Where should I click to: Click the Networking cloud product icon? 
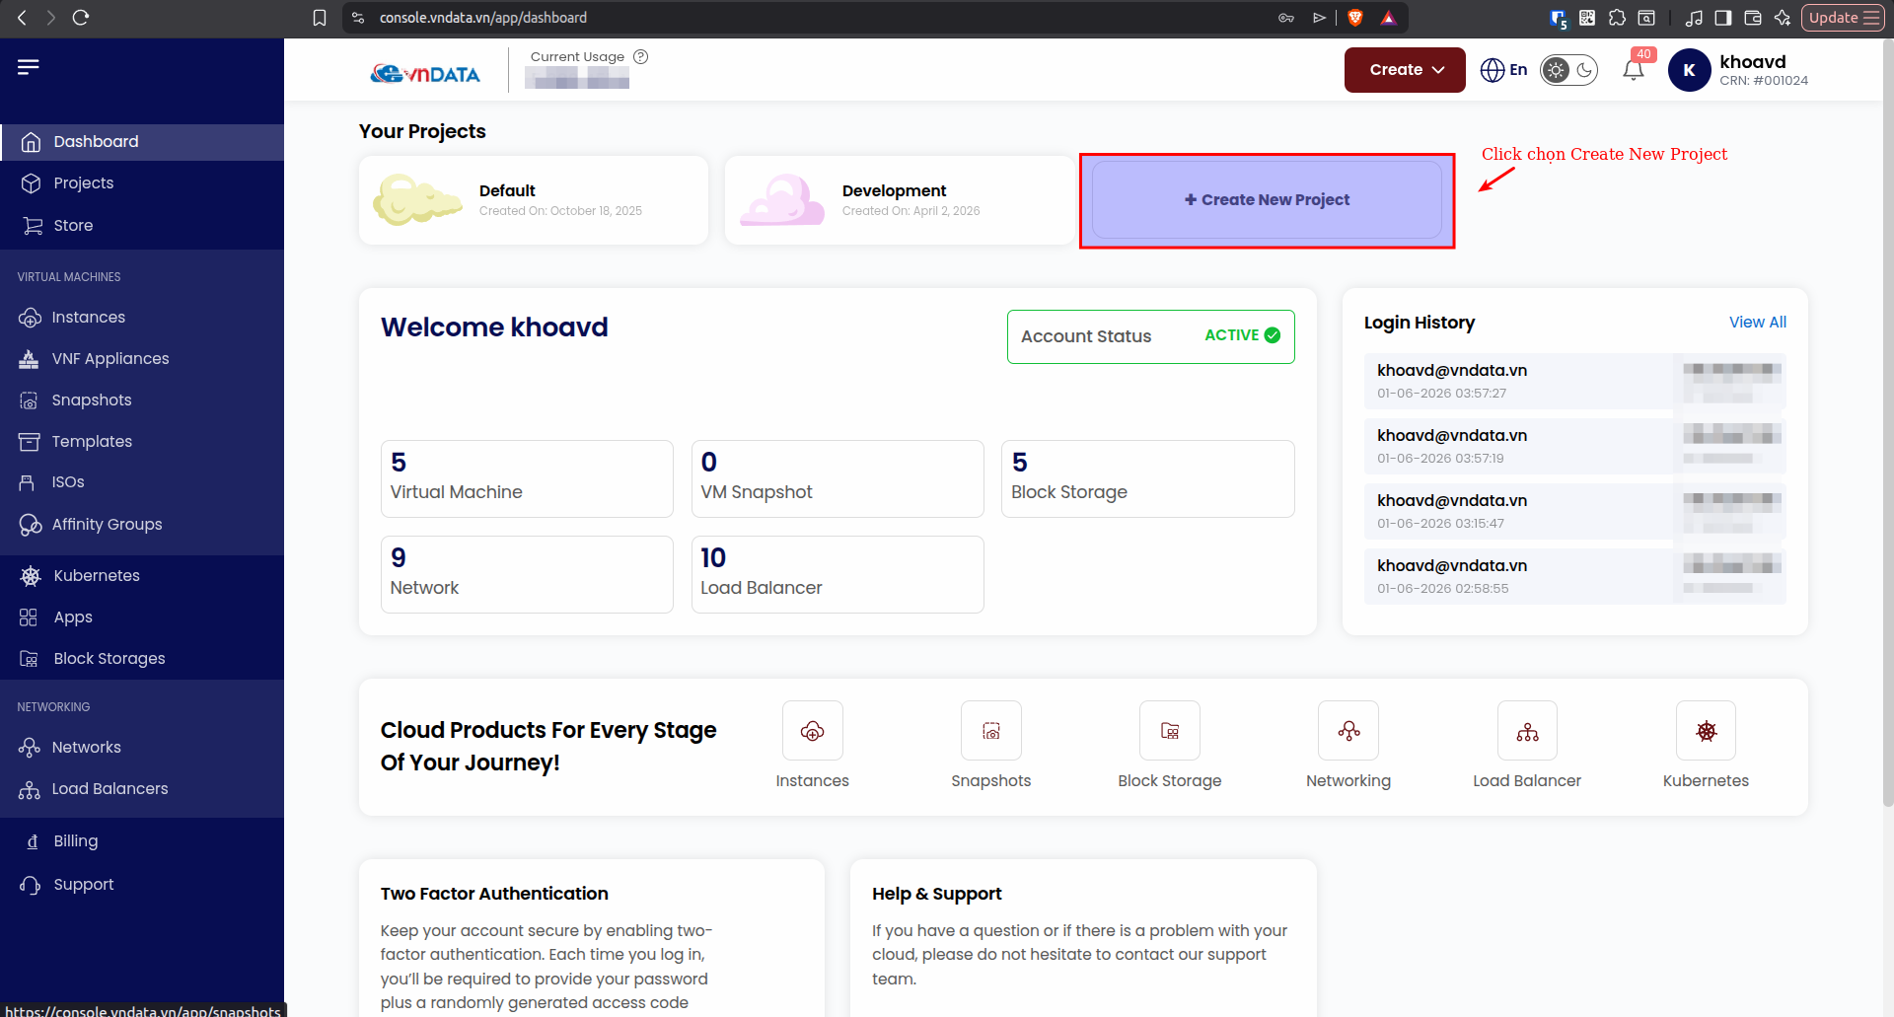1348,731
